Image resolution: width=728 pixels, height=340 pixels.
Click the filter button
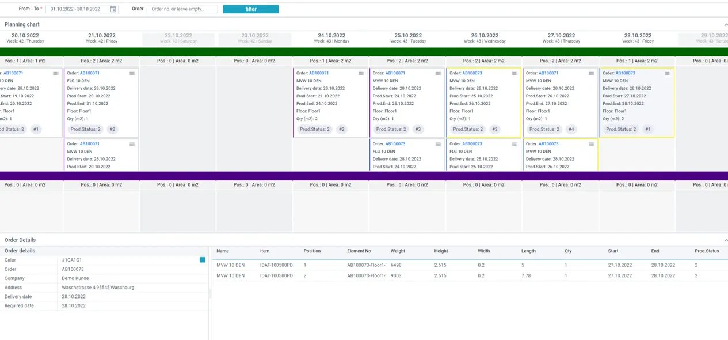pos(251,9)
